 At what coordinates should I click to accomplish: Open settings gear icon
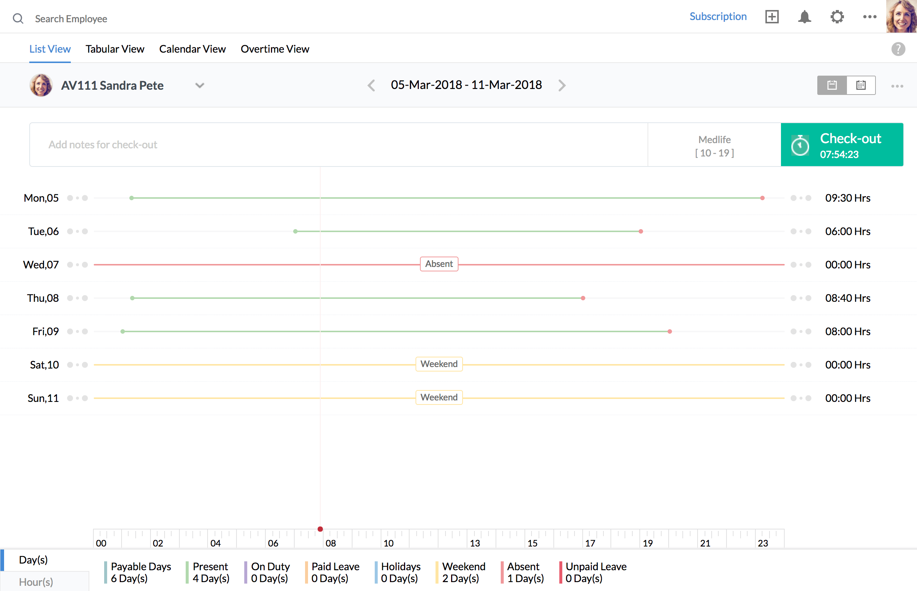(x=837, y=17)
